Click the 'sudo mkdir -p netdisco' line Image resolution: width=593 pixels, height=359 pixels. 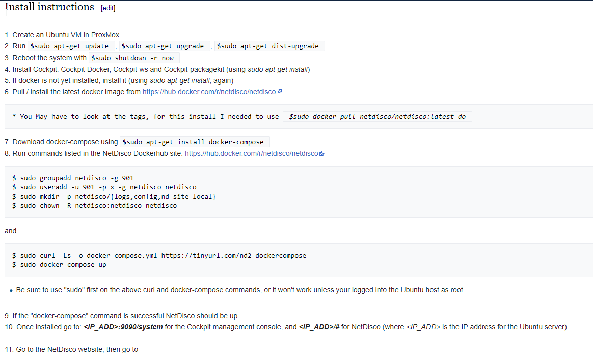pyautogui.click(x=114, y=197)
